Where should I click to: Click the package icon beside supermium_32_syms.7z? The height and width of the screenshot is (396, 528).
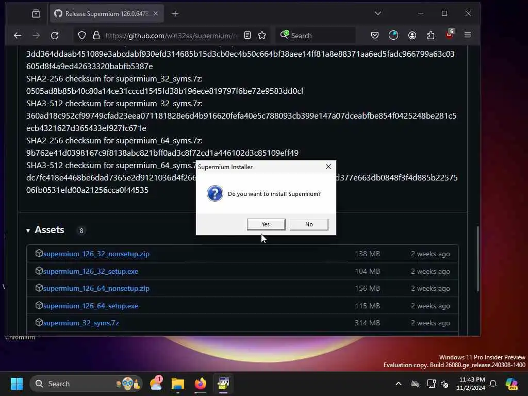39,322
